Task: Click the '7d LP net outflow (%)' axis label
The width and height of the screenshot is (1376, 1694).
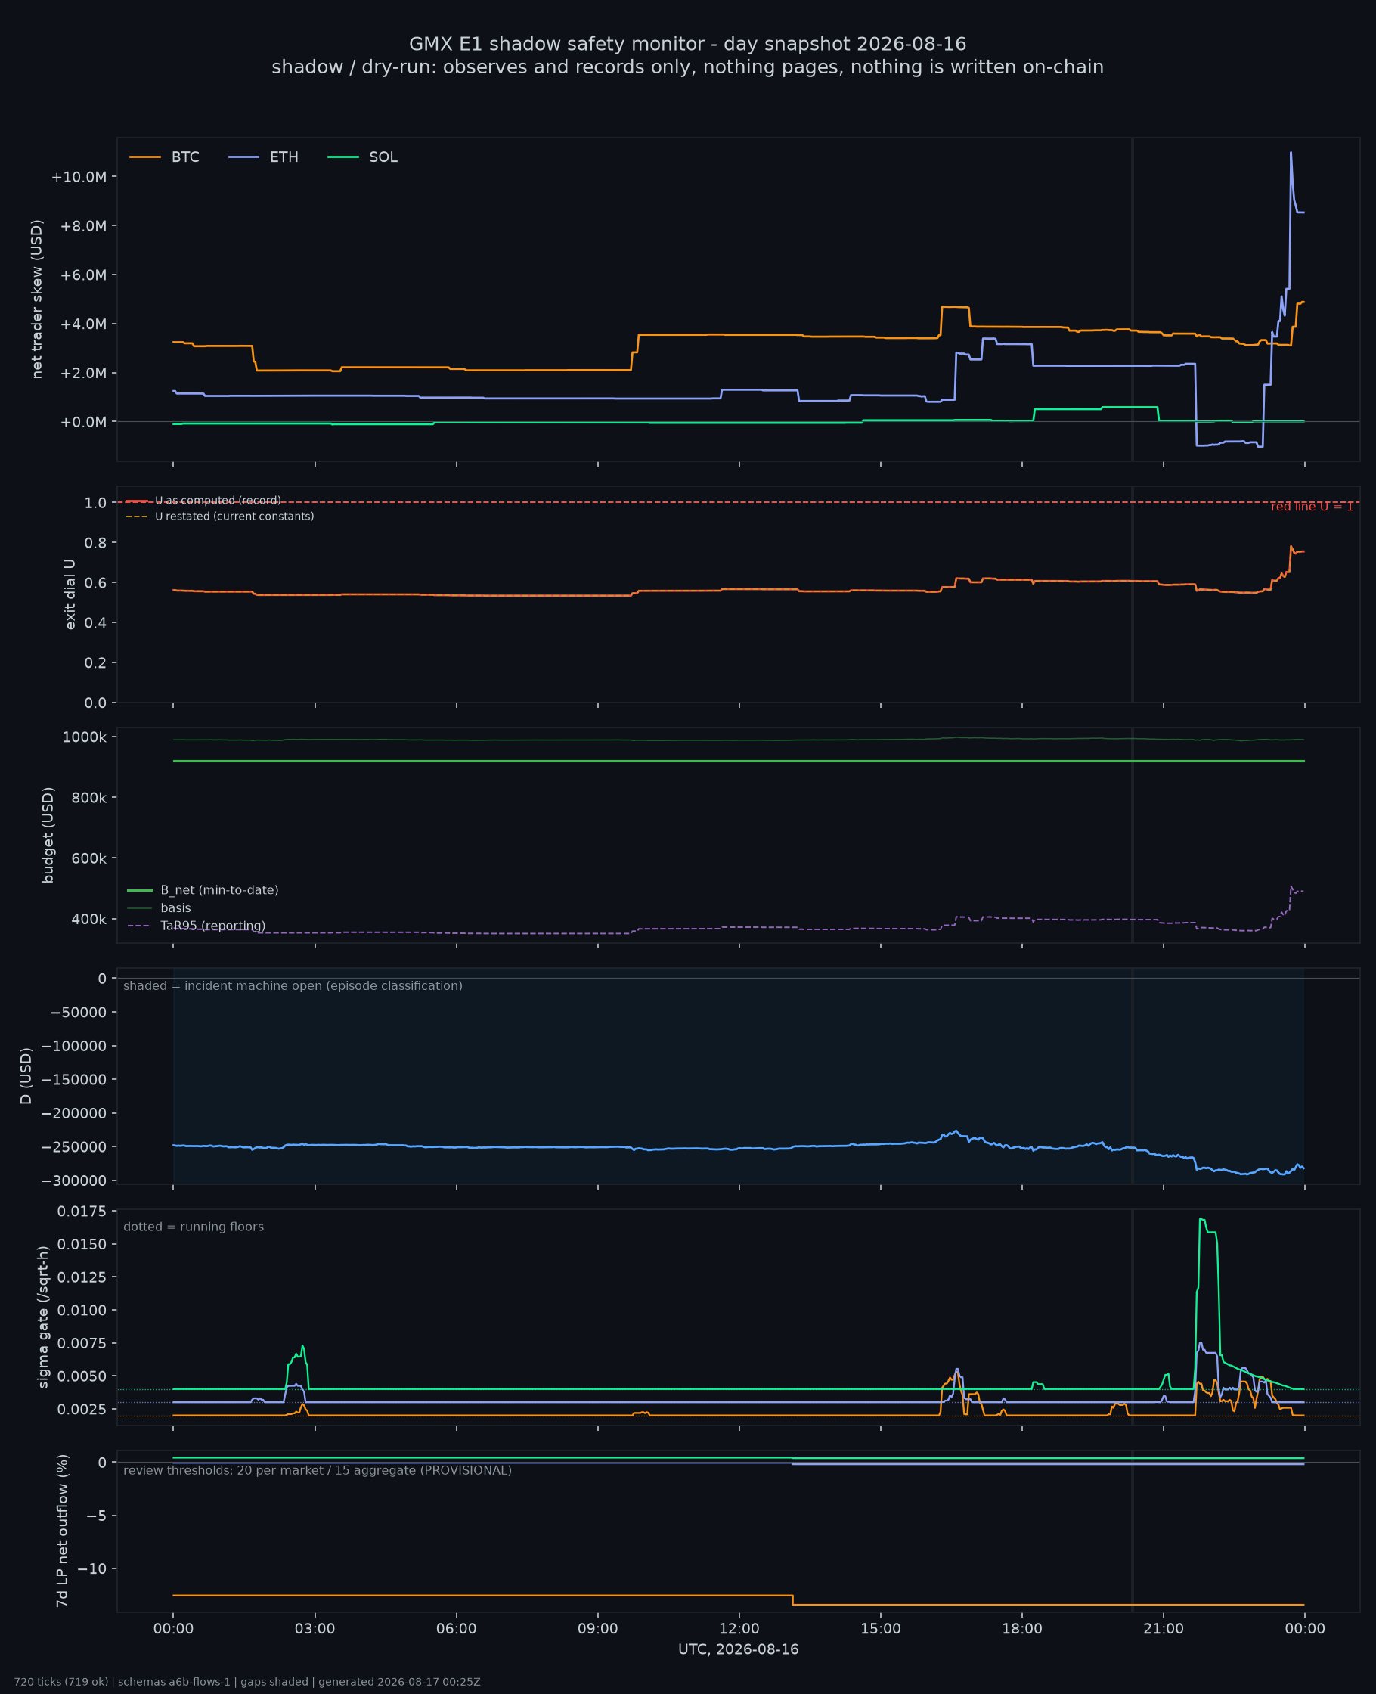Action: [62, 1531]
